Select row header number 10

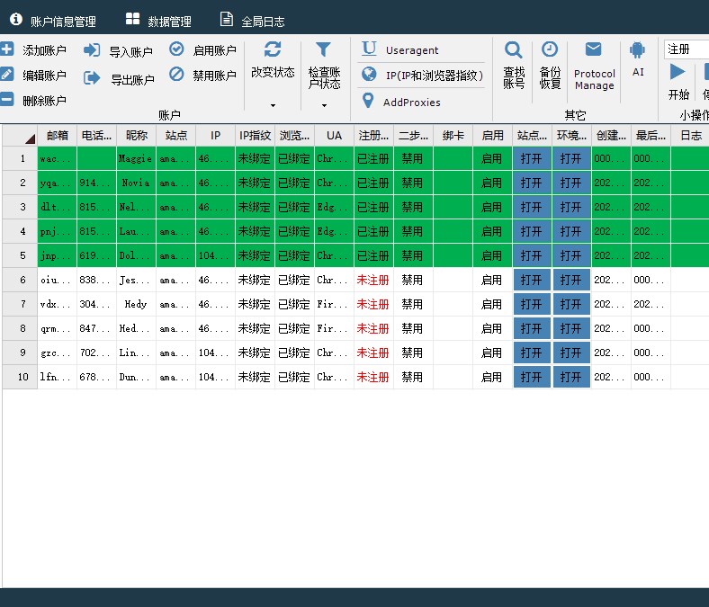20,377
